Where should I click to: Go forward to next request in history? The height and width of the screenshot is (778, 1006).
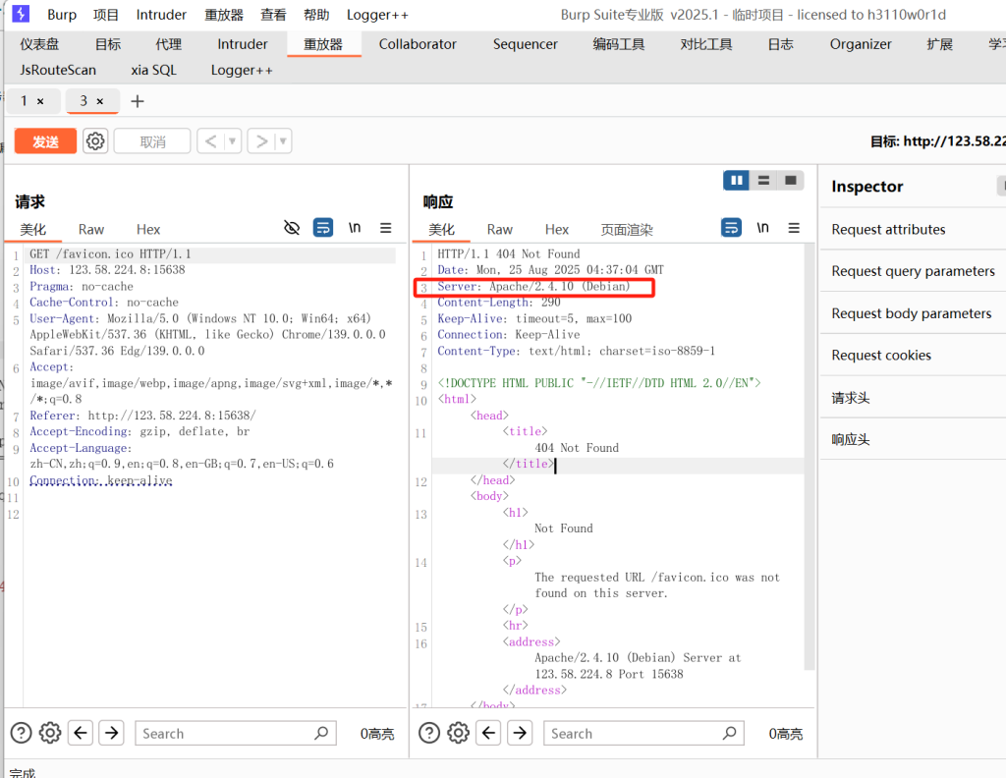click(261, 141)
